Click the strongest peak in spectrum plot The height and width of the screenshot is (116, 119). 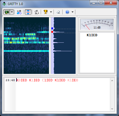(63, 51)
